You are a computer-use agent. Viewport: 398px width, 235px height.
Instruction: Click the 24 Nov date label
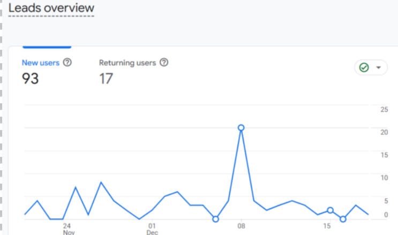click(69, 229)
